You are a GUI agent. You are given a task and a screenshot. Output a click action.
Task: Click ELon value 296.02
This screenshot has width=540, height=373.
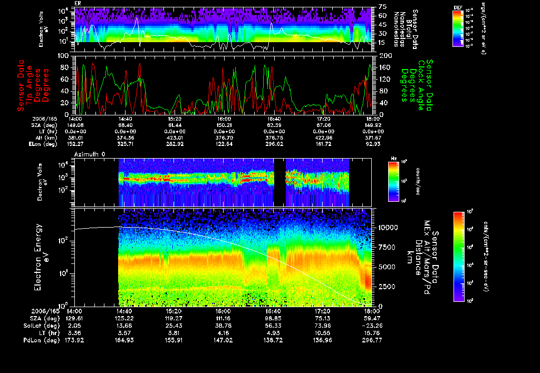[x=274, y=144]
